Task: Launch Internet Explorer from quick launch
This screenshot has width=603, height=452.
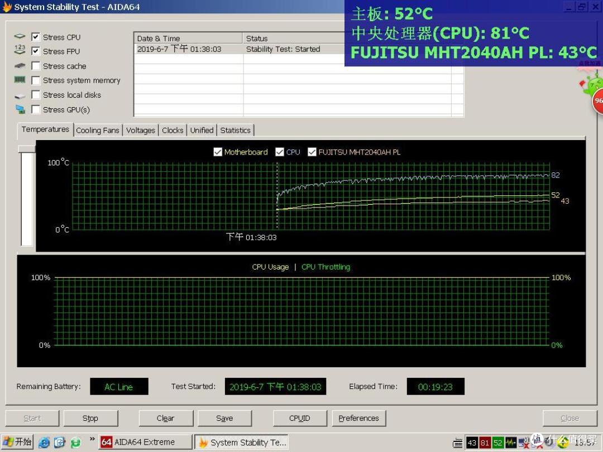Action: click(44, 443)
